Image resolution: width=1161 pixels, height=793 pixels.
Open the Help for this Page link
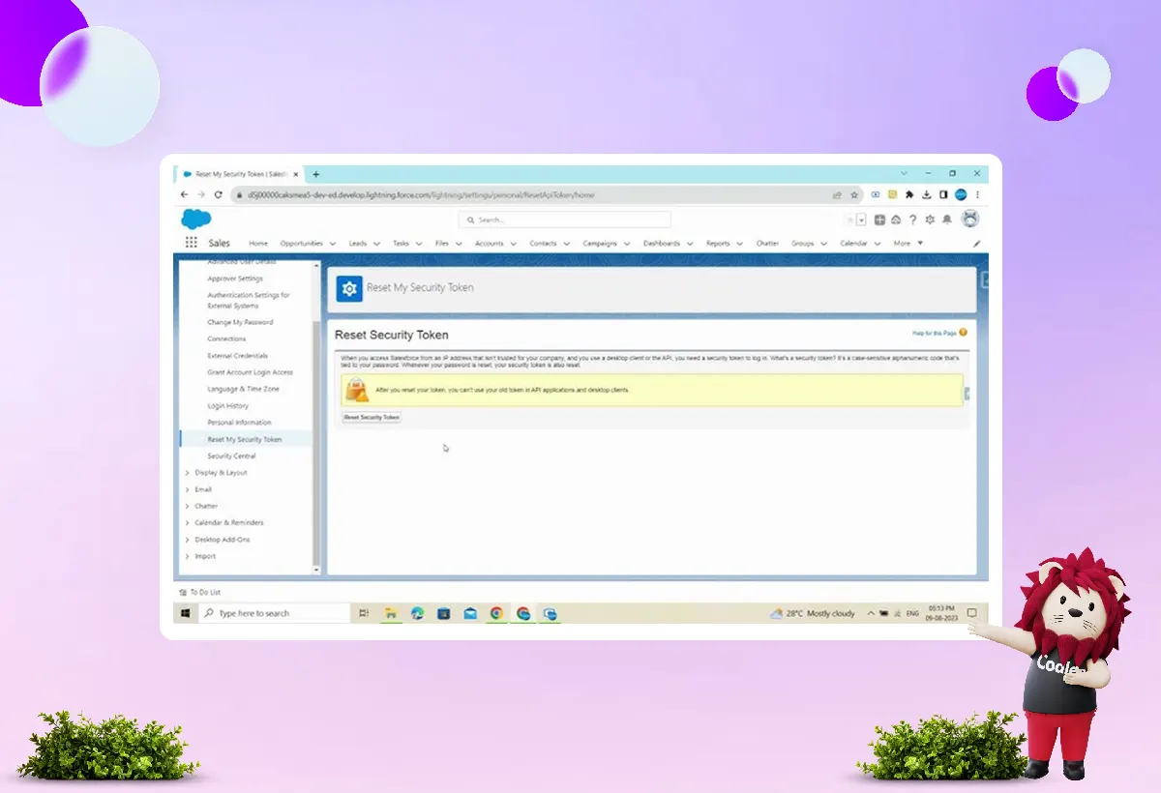pyautogui.click(x=934, y=333)
